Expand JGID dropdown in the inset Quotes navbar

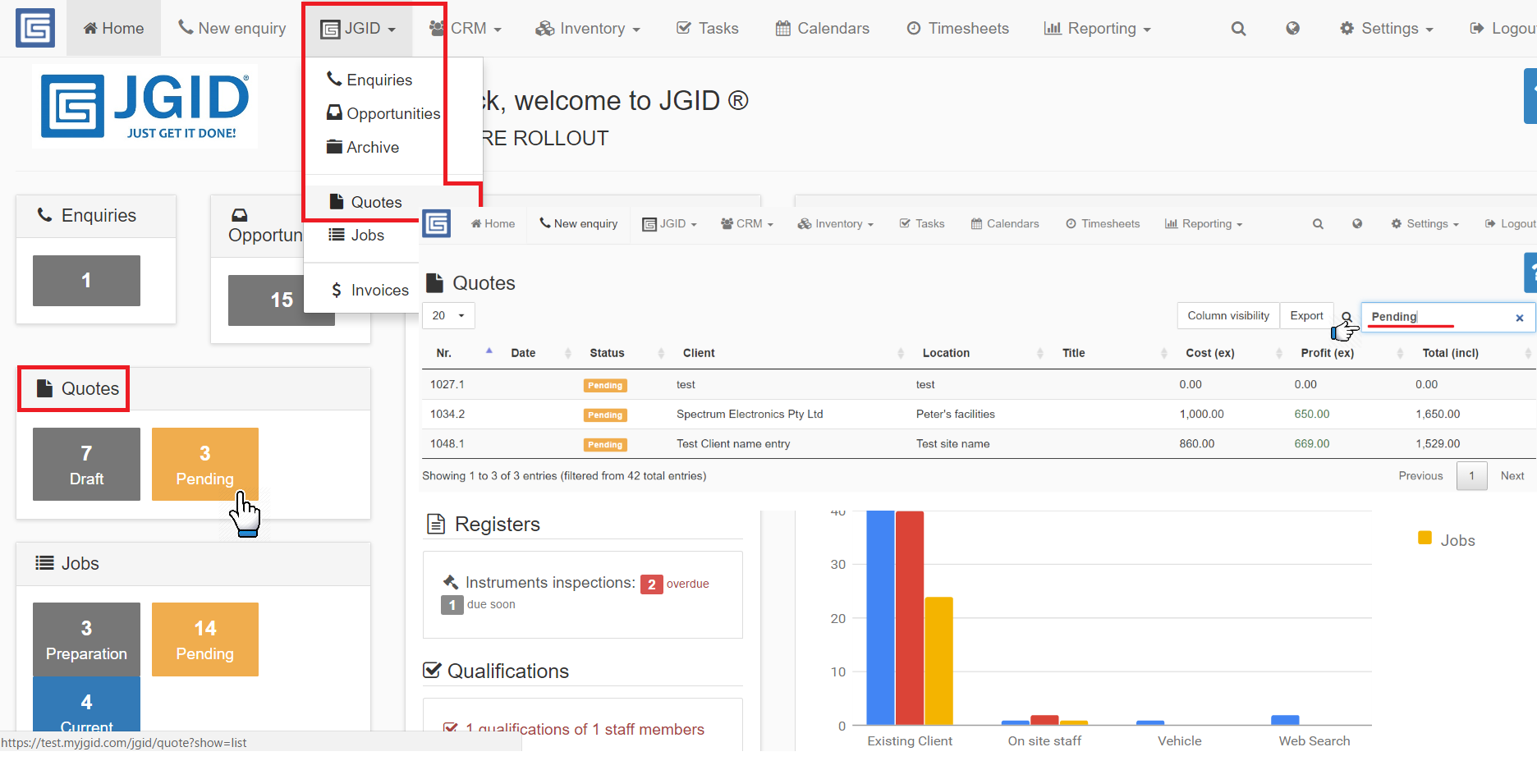pyautogui.click(x=669, y=223)
